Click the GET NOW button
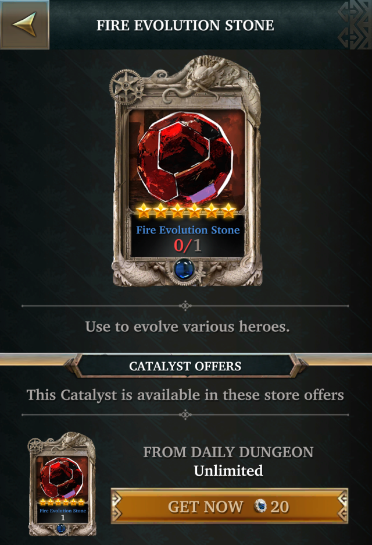The height and width of the screenshot is (545, 372). pos(230,506)
